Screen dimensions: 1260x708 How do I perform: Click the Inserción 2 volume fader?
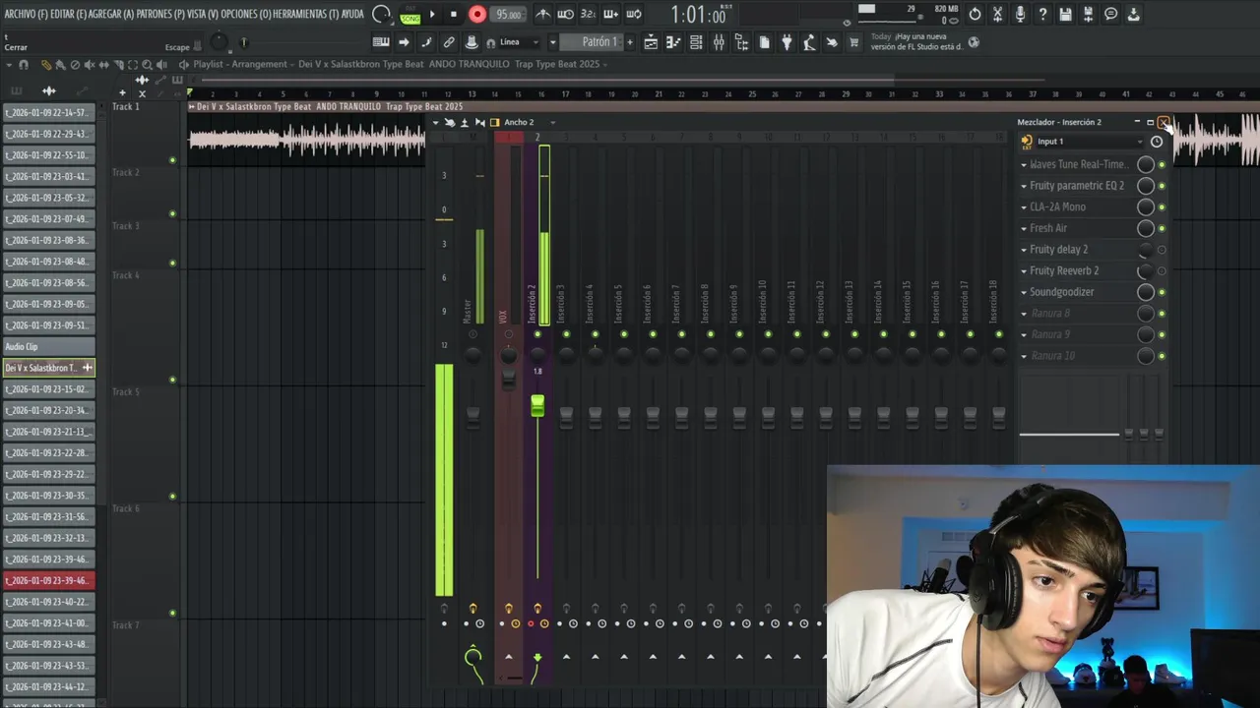tap(537, 405)
